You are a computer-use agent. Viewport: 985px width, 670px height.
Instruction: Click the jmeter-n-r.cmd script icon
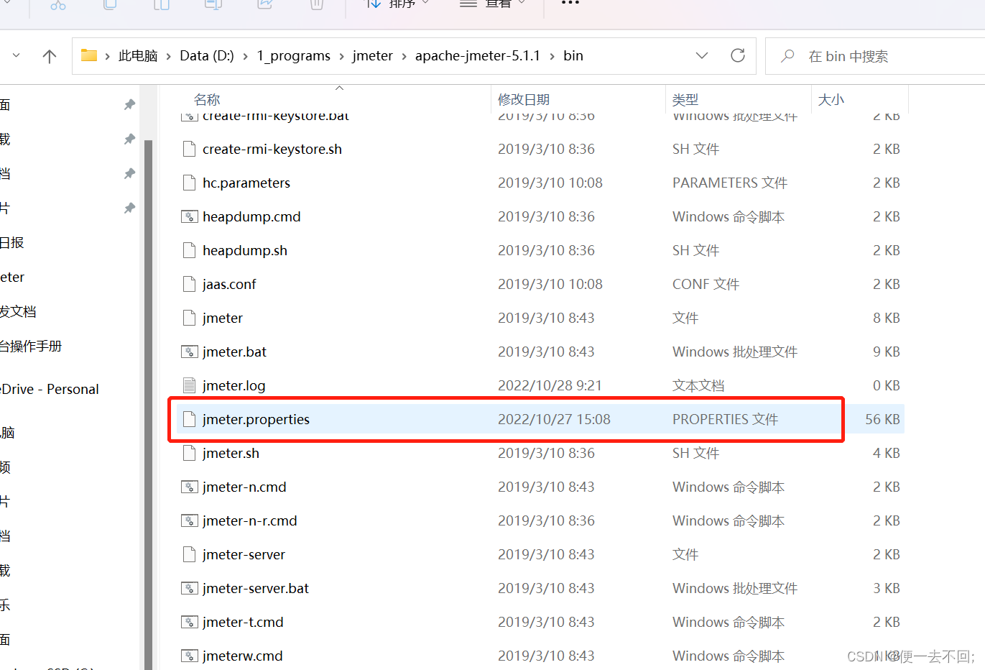(190, 520)
